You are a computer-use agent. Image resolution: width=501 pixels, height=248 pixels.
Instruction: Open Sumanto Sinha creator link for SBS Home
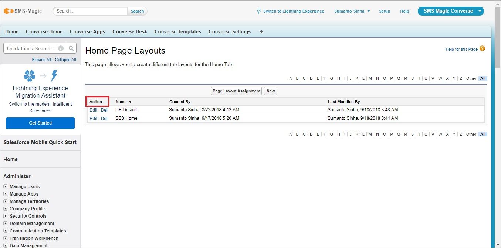click(x=184, y=119)
